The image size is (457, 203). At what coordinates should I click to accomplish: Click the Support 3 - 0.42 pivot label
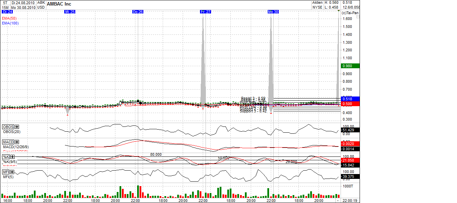coord(253,111)
